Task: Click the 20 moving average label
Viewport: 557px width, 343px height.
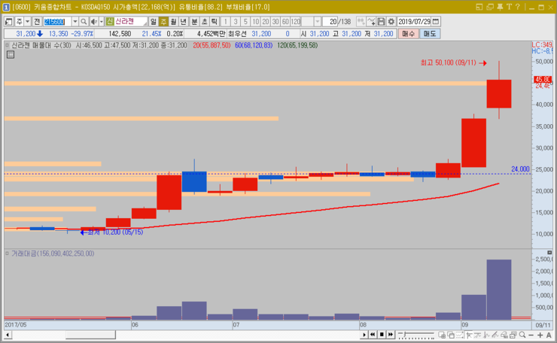Action: 212,45
